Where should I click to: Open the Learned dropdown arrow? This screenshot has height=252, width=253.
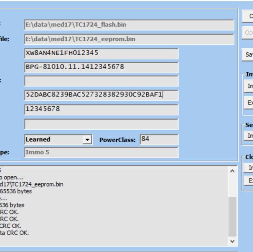[x=87, y=140]
